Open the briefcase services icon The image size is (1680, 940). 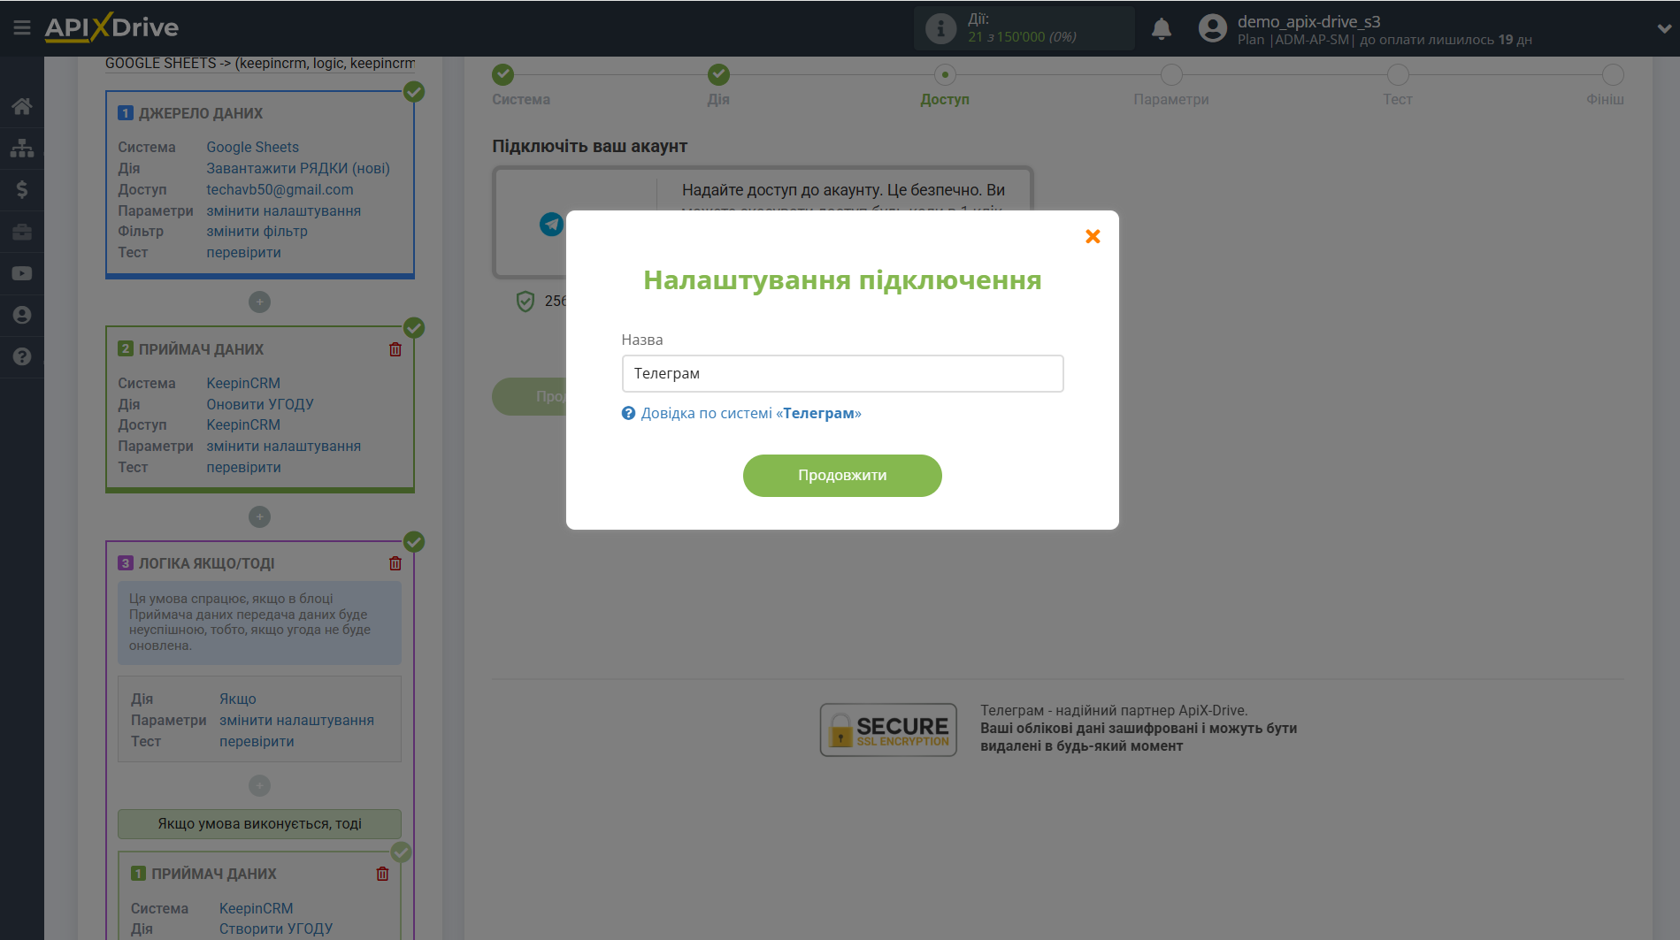click(22, 232)
